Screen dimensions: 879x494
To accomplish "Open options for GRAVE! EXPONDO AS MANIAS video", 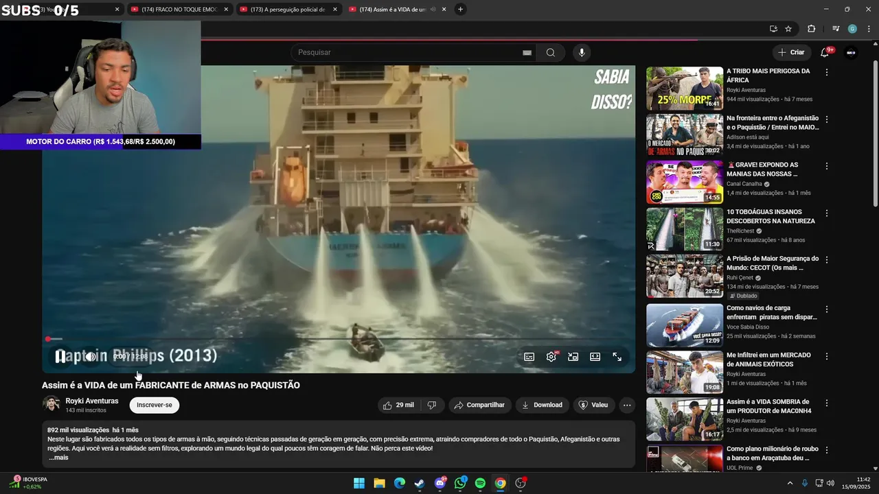I will 827,166.
